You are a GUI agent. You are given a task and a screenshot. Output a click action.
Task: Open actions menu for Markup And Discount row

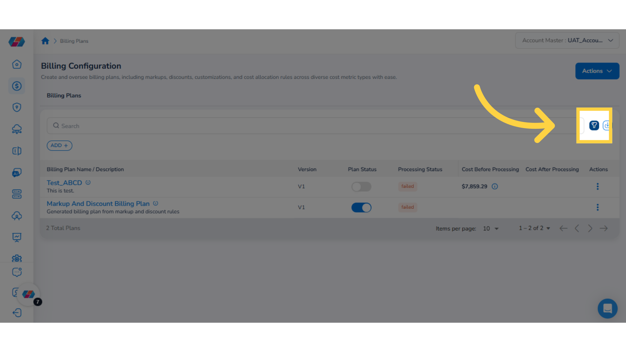point(598,207)
